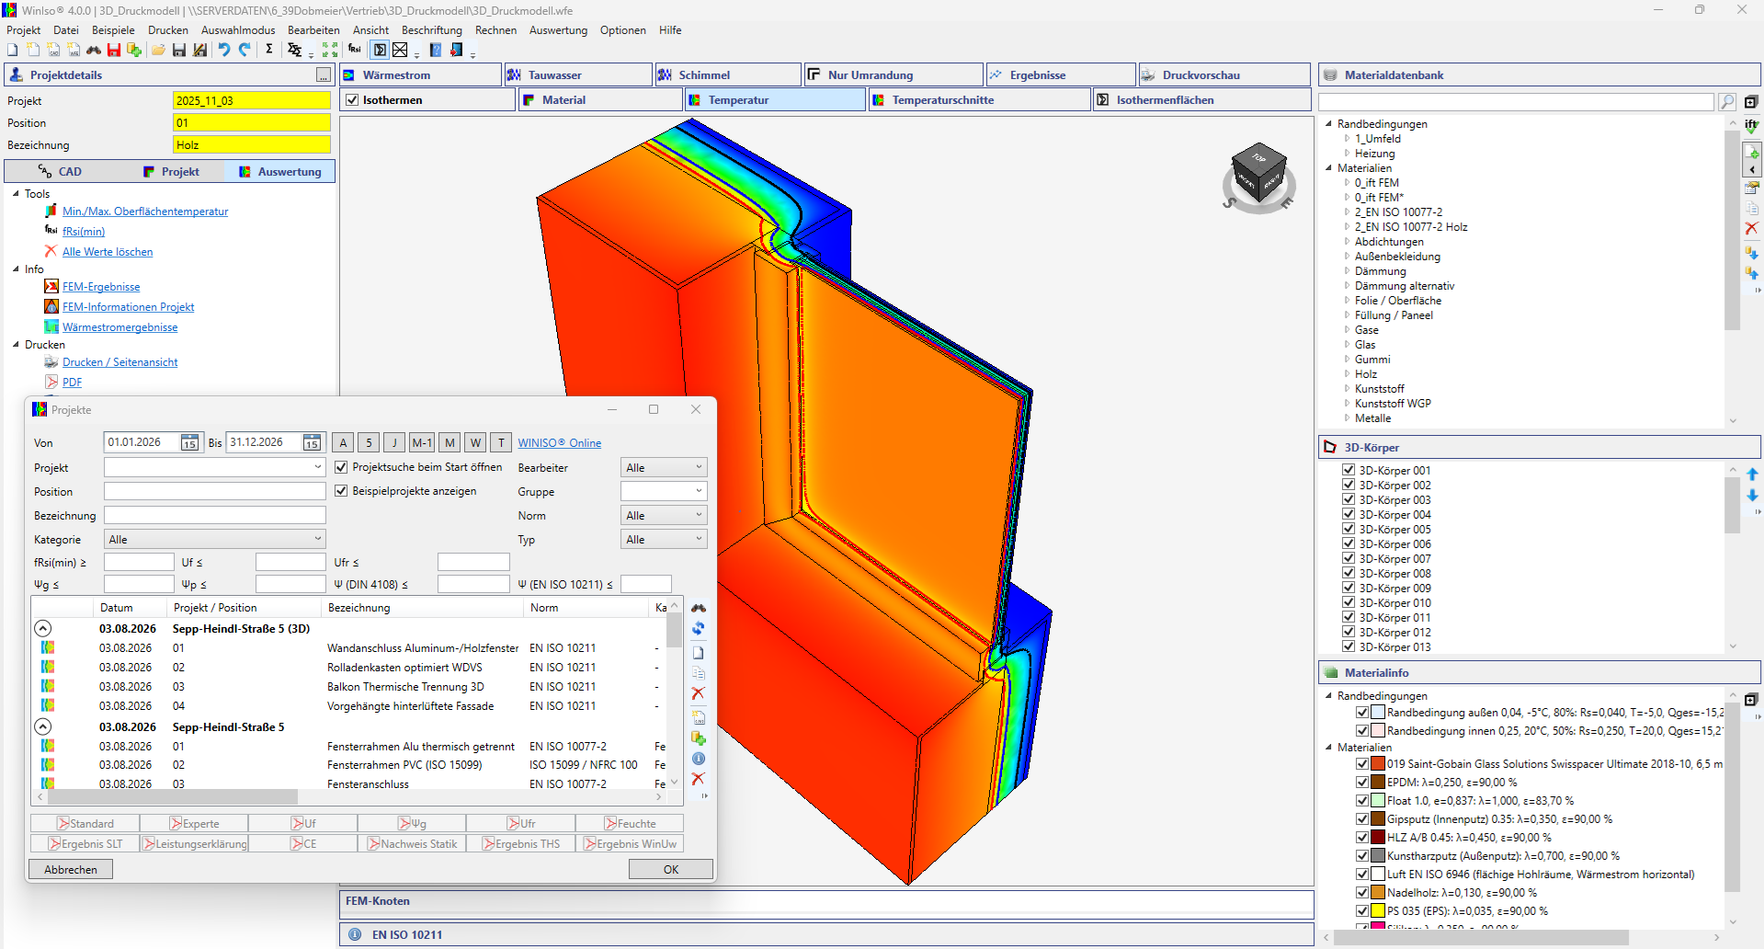Redo action with the redo arrow icon
1764x949 pixels.
[x=245, y=50]
